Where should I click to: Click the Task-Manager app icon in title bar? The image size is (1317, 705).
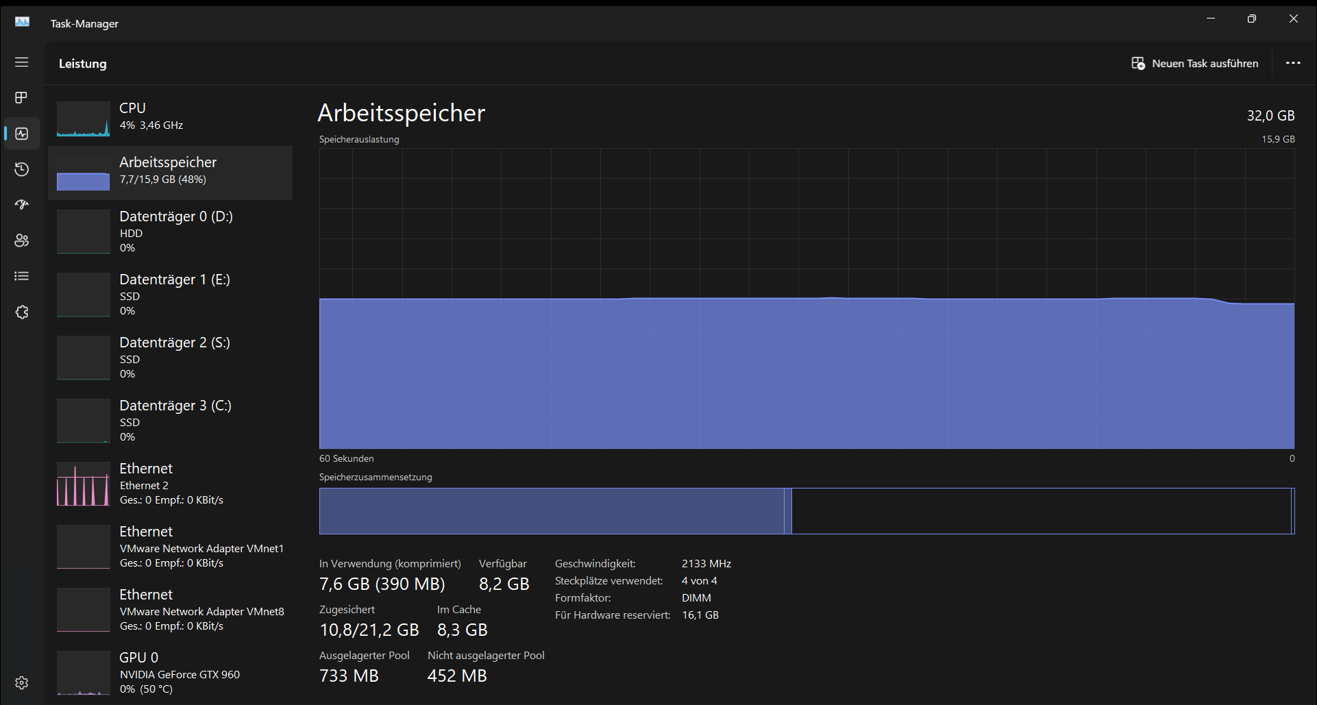click(23, 22)
